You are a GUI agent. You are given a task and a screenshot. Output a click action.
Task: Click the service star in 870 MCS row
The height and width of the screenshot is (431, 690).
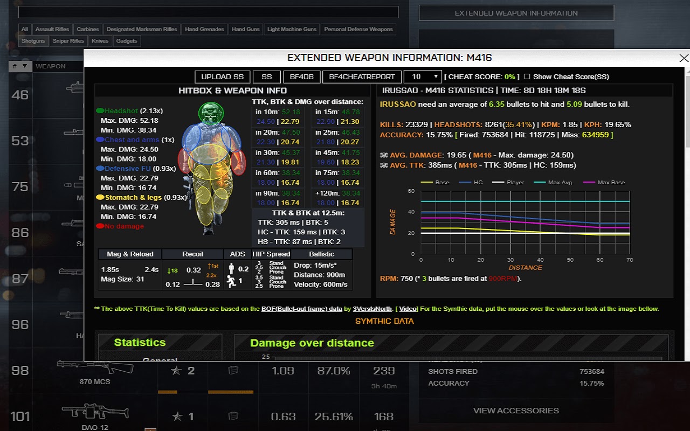point(176,371)
